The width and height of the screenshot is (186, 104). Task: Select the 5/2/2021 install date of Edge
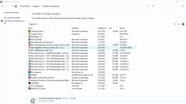click(x=101, y=39)
